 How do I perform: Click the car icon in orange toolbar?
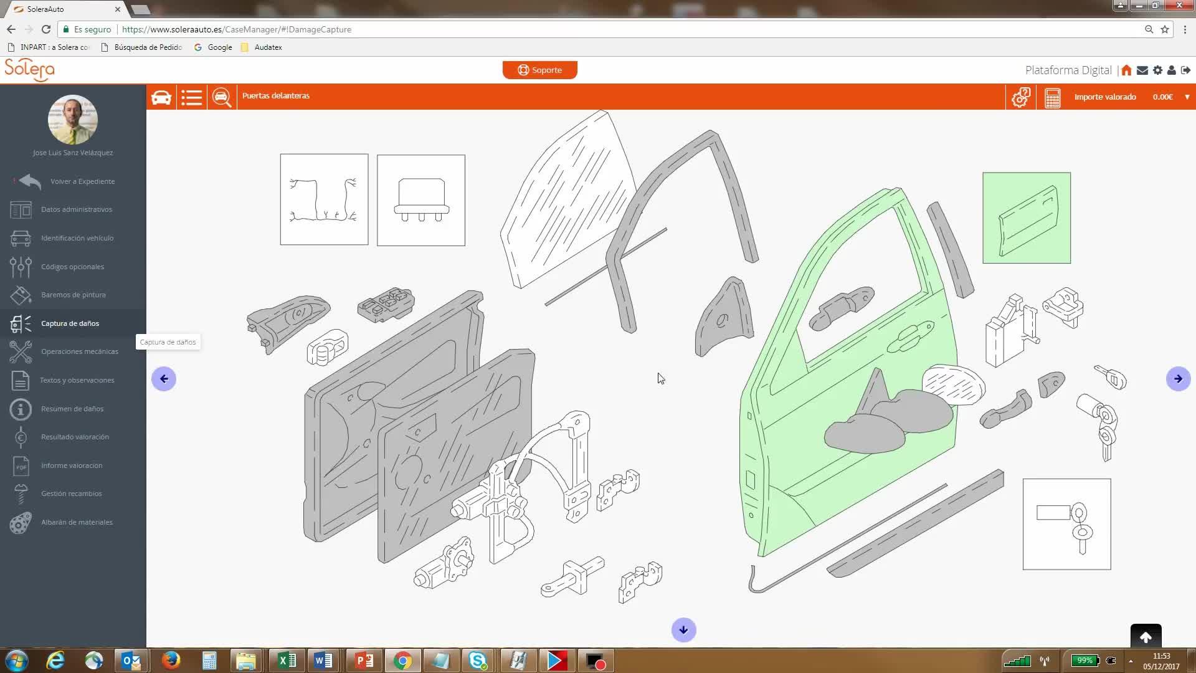point(161,97)
